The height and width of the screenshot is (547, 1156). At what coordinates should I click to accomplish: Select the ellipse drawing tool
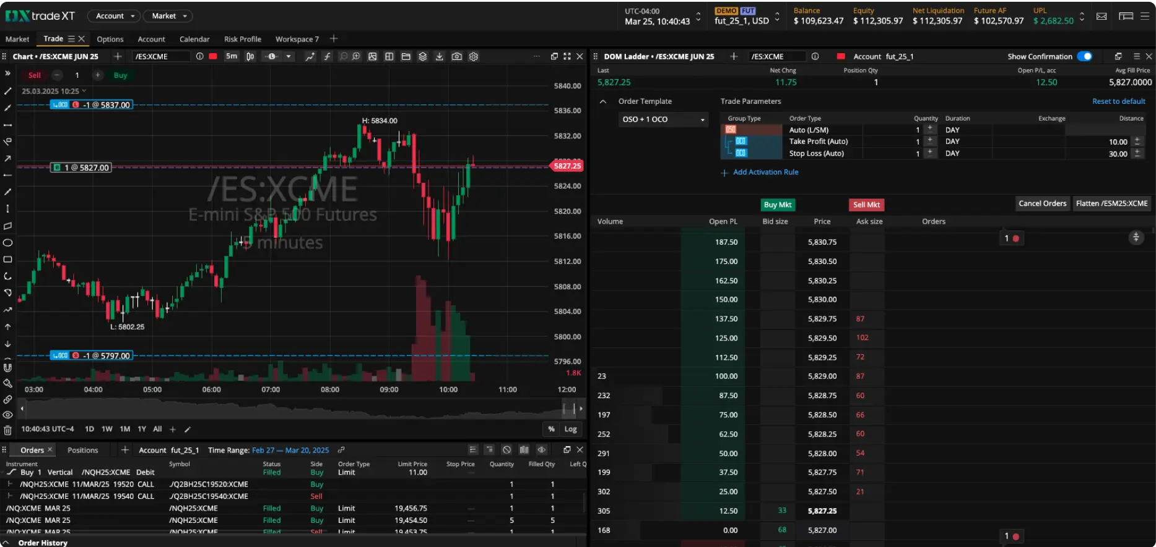coord(8,242)
